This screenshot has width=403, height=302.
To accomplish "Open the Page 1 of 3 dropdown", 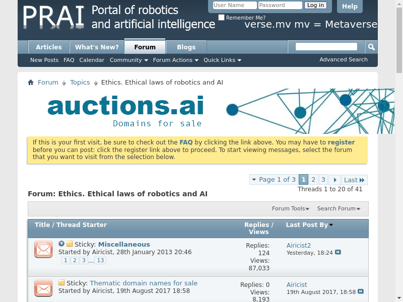I will click(x=274, y=180).
